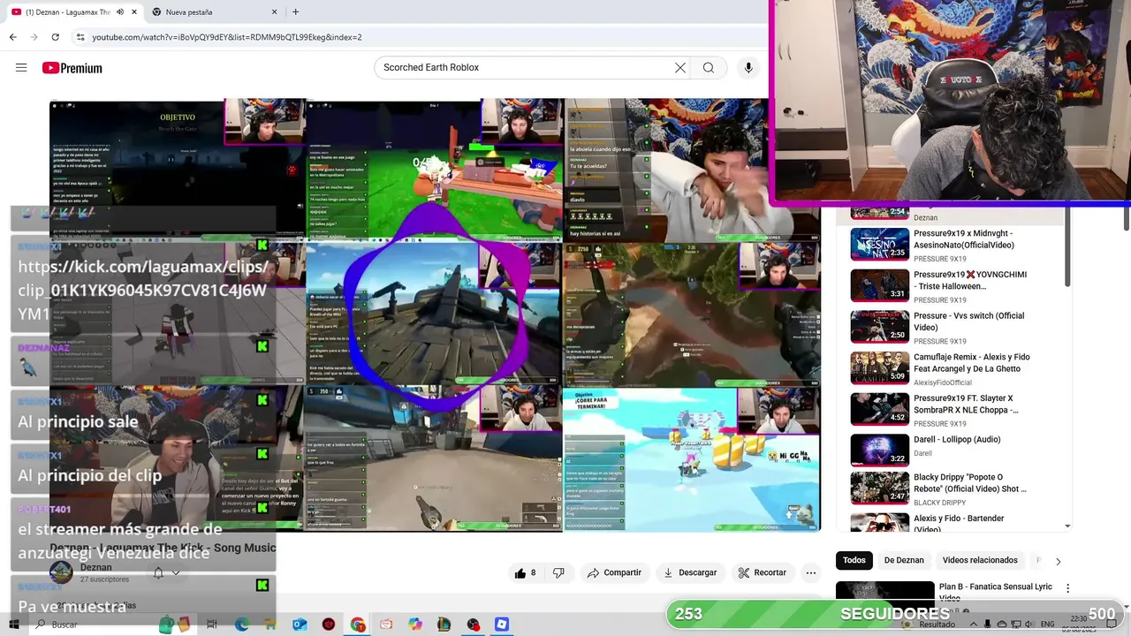Dislike the video with thumbs down
1131x636 pixels.
(558, 572)
